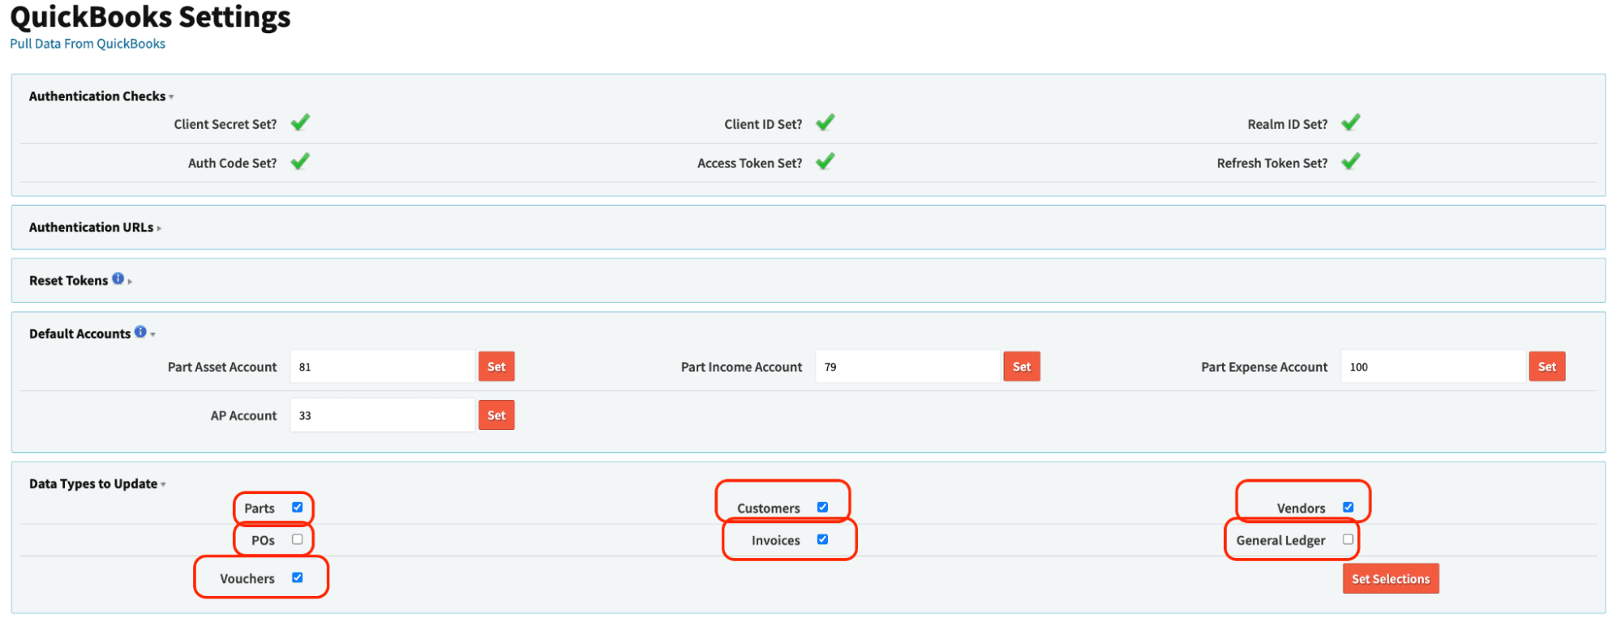
Task: Click Set next to the AP Account field
Action: (x=496, y=415)
